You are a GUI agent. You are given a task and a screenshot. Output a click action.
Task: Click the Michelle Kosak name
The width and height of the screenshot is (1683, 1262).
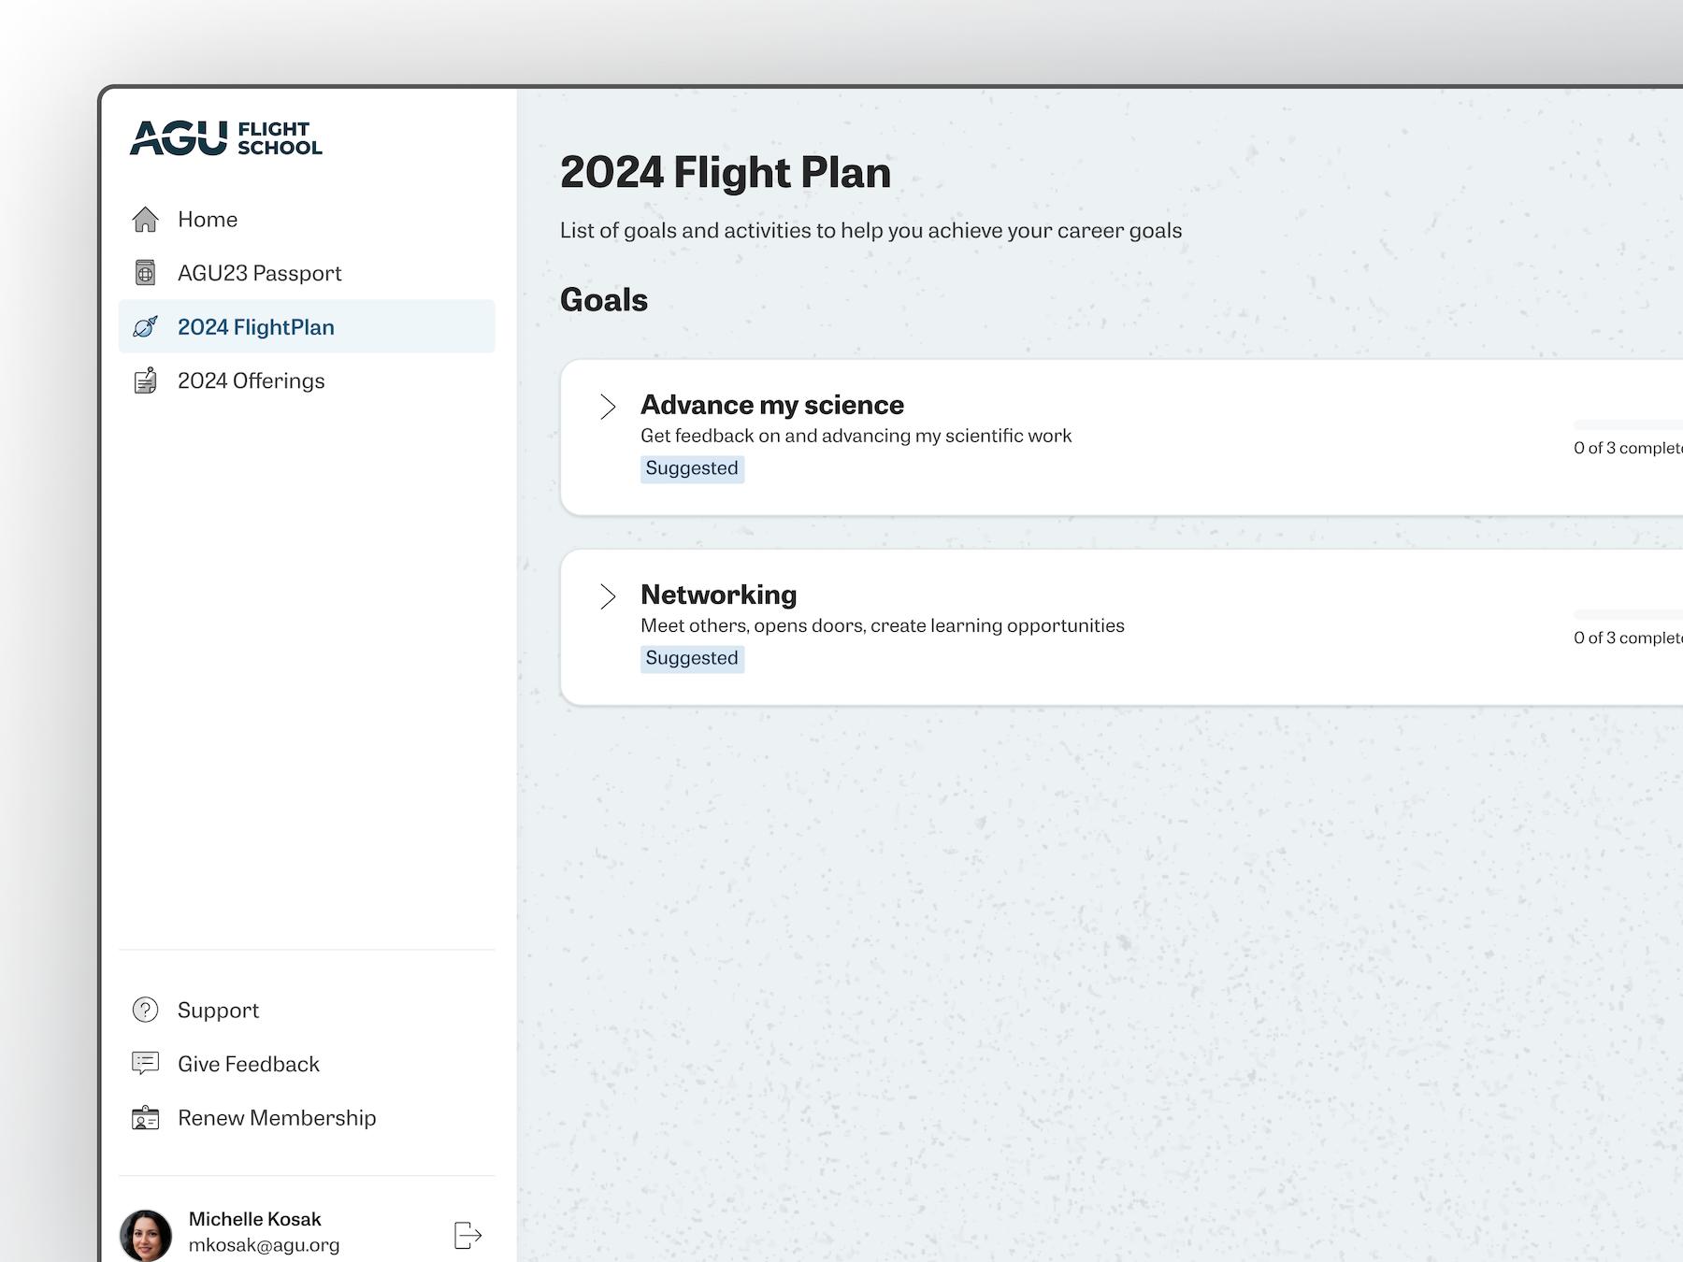[x=255, y=1219]
